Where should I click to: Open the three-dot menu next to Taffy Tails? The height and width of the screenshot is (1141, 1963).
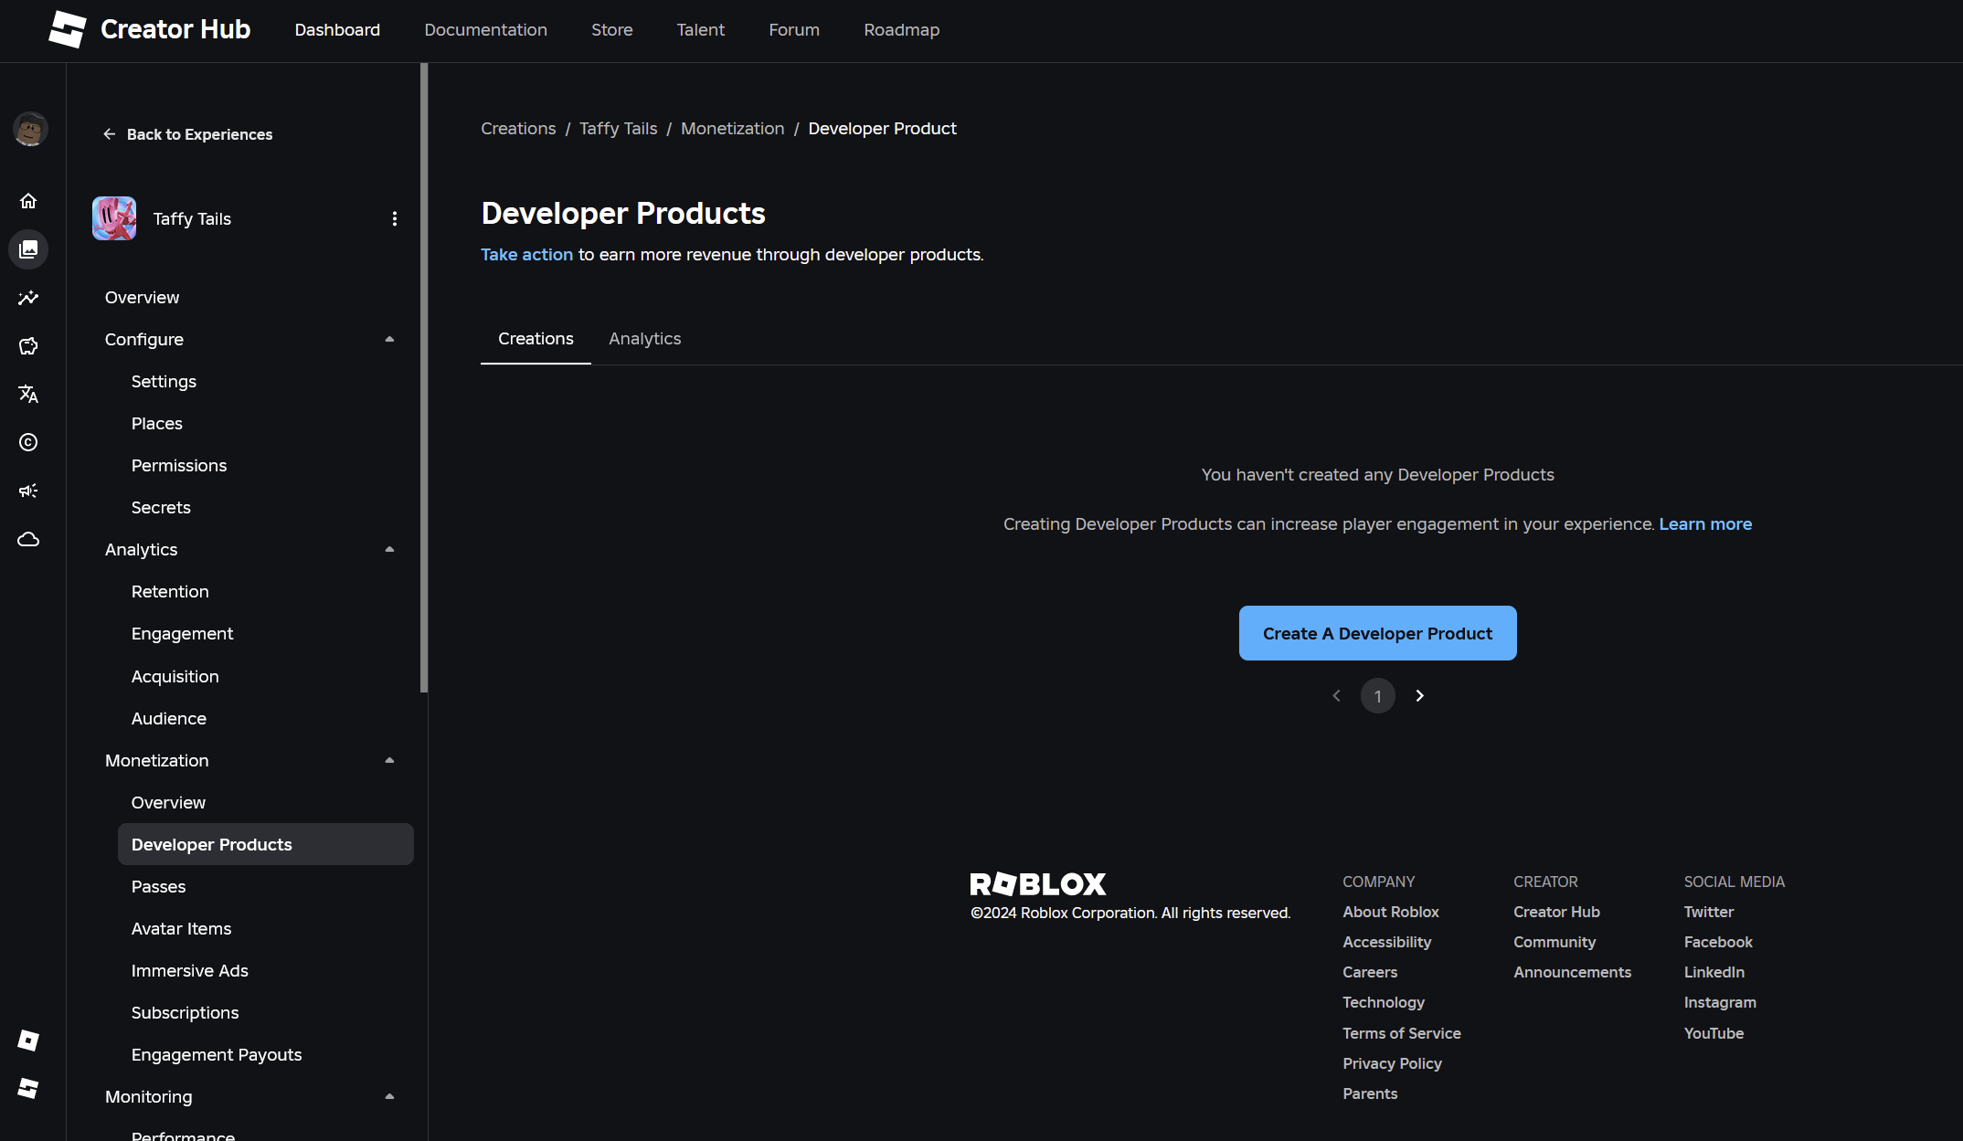coord(395,218)
